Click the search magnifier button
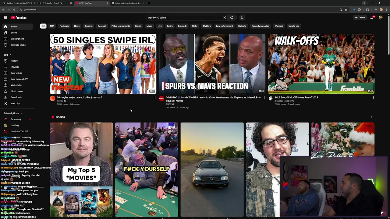This screenshot has height=219, width=390. click(232, 18)
